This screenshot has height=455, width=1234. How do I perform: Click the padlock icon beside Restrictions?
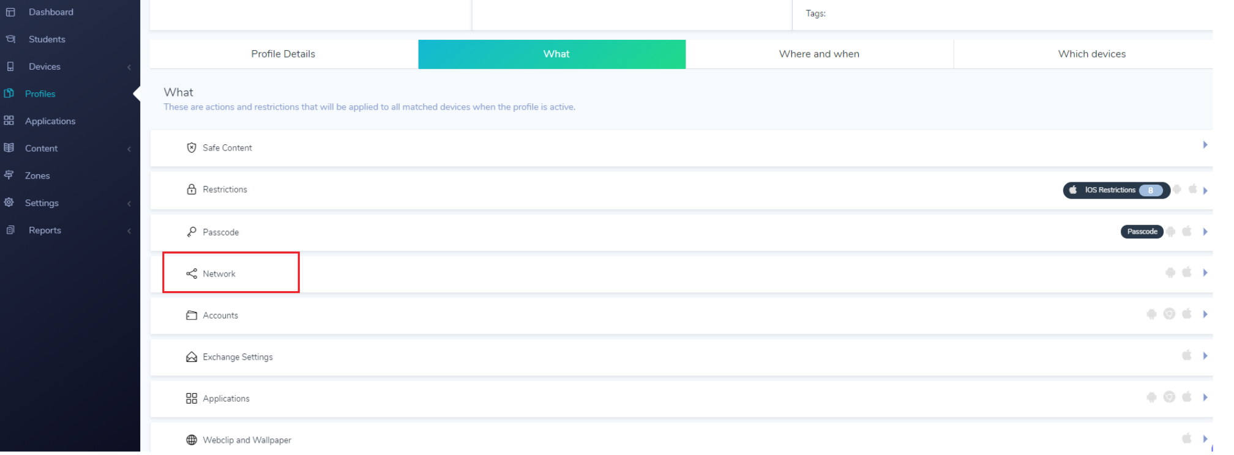click(x=192, y=190)
